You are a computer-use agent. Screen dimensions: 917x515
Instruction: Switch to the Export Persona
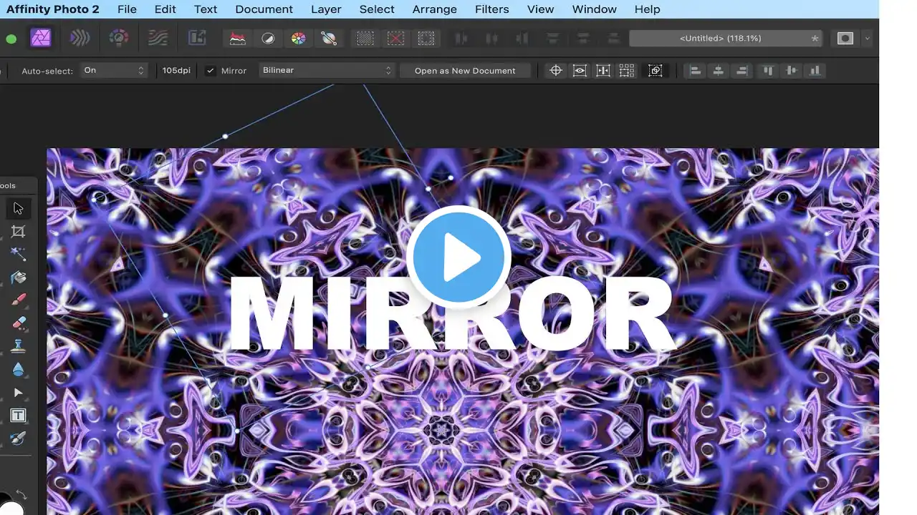(197, 38)
